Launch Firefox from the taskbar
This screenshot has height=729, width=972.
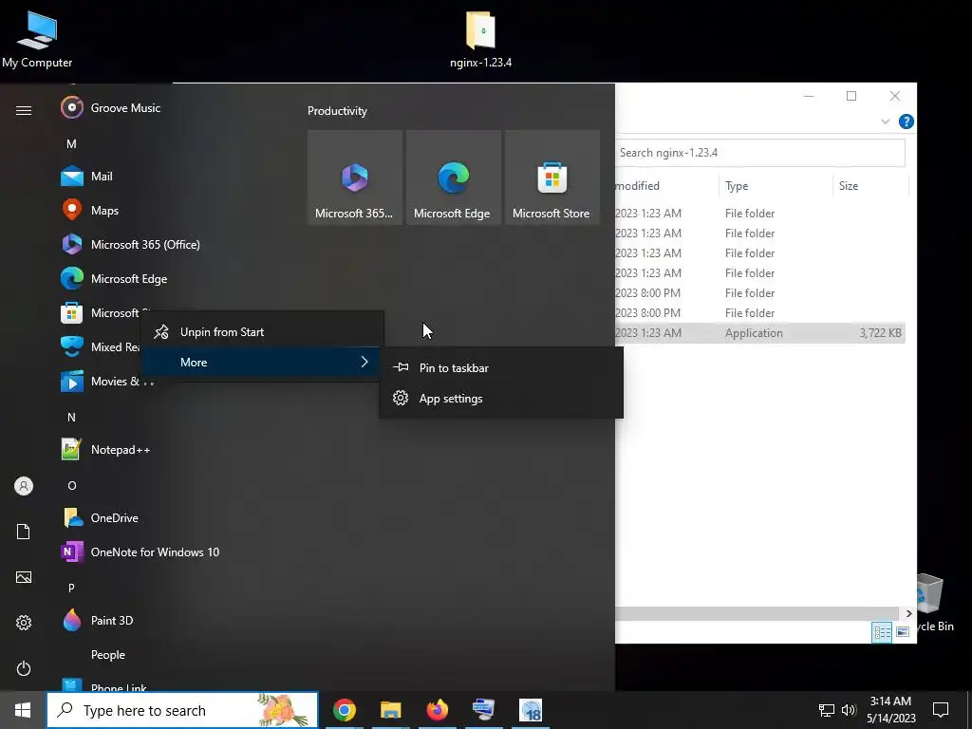[x=437, y=710]
